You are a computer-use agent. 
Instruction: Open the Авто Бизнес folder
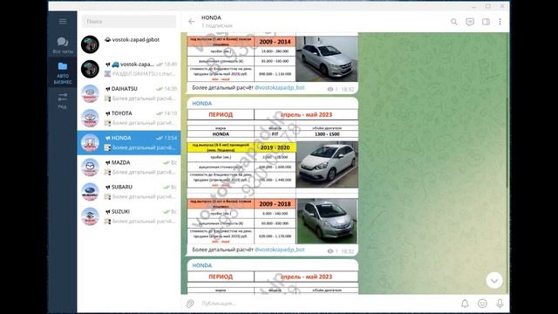63,73
